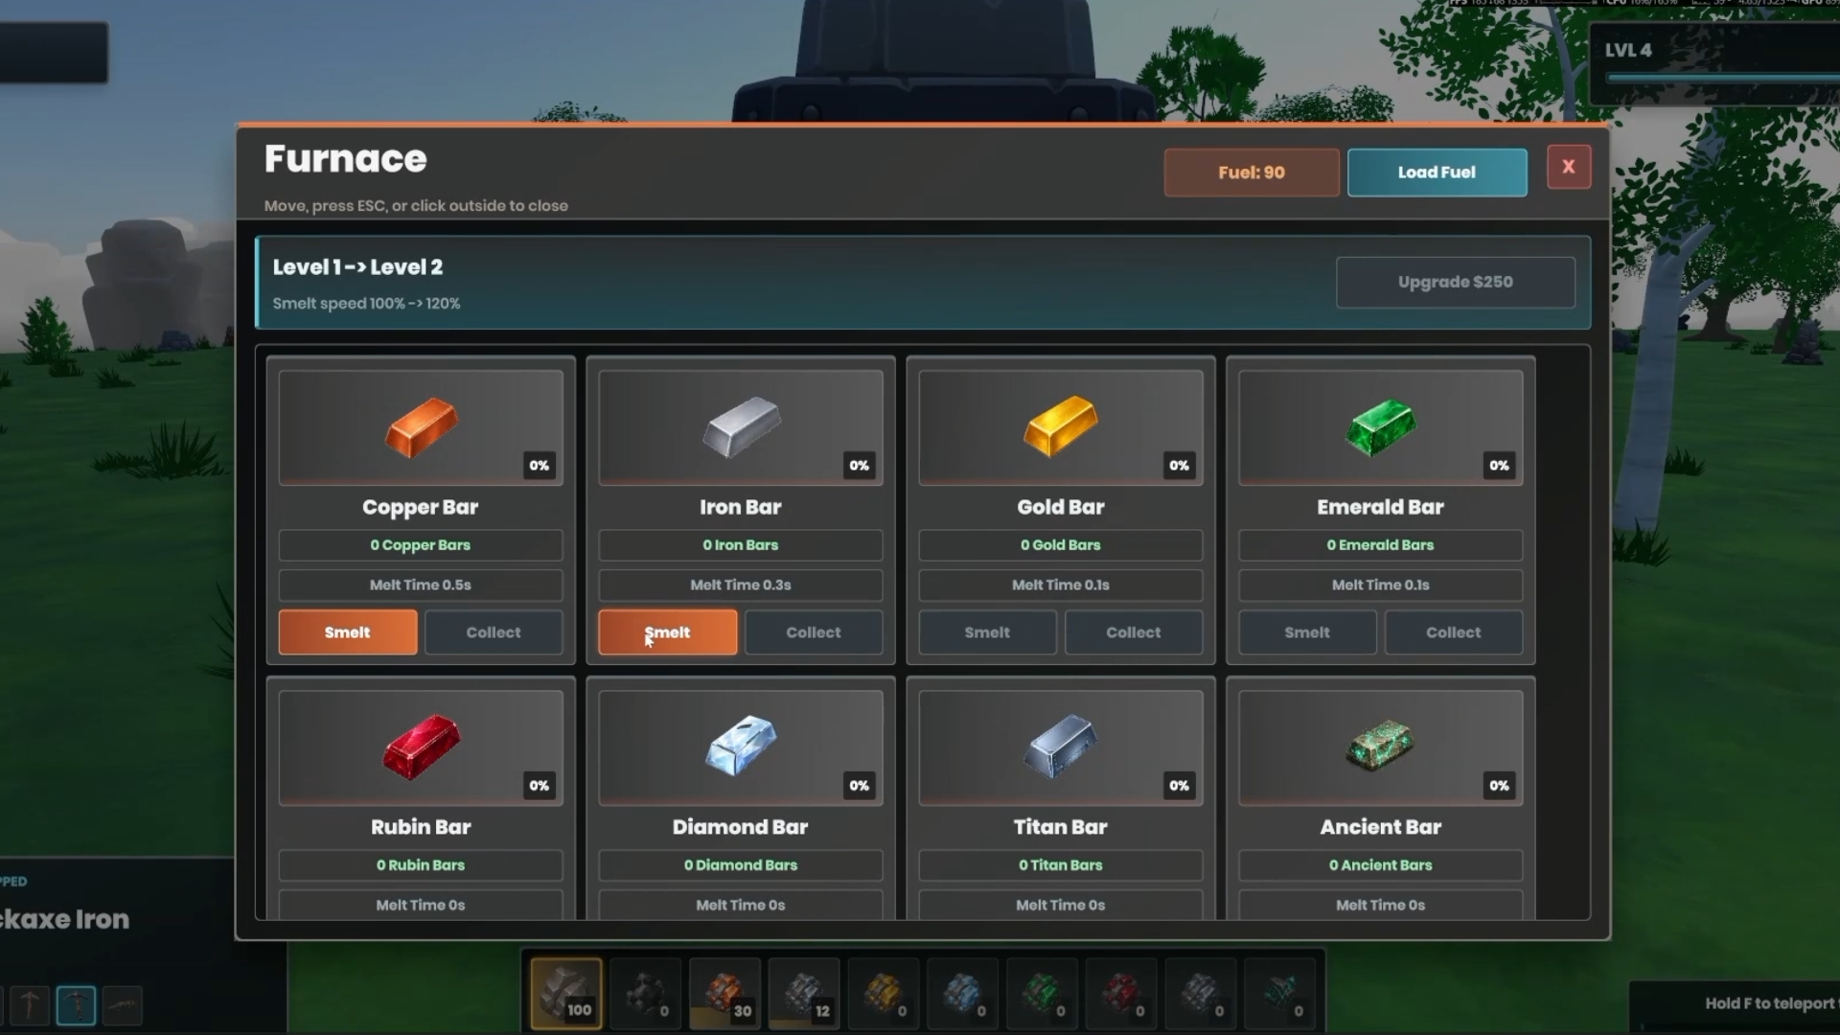Click the ancient bar icon
The width and height of the screenshot is (1840, 1035).
1380,747
